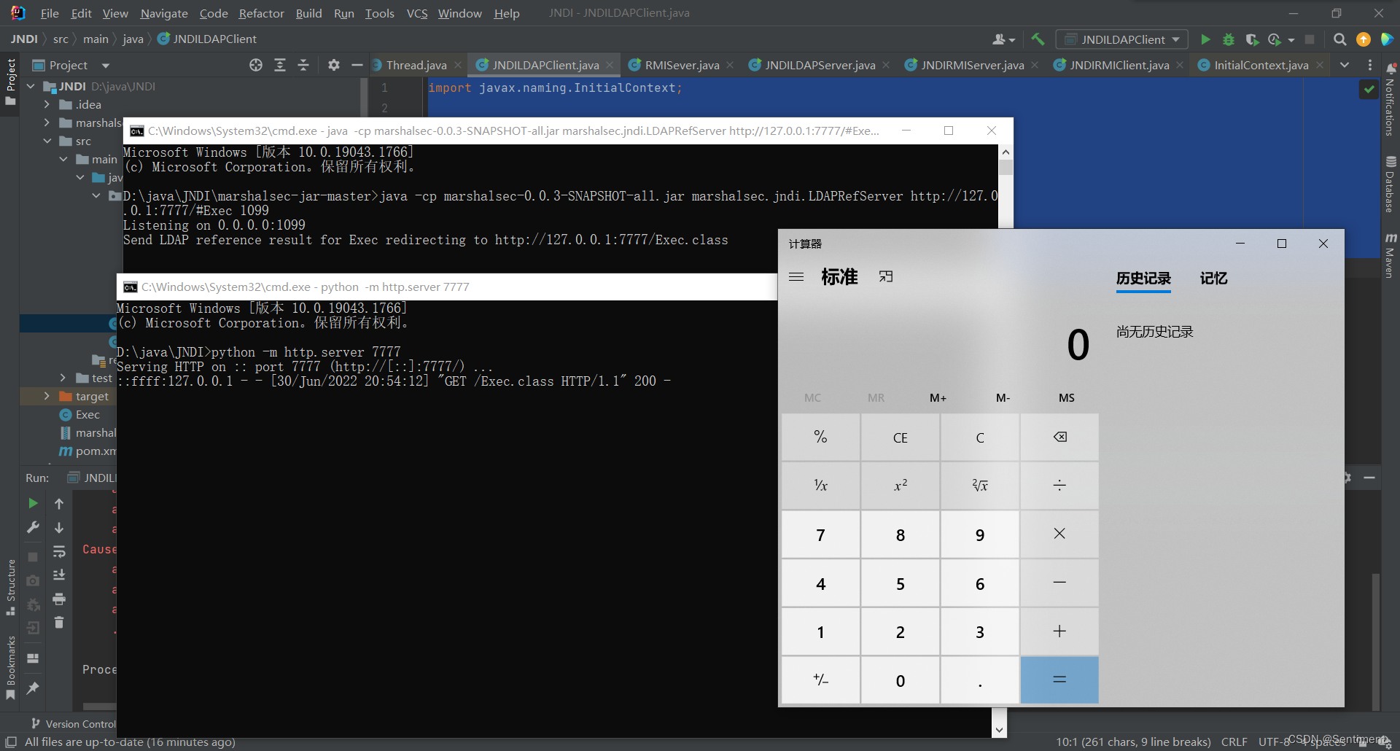
Task: Expand the target folder
Action: tap(47, 396)
